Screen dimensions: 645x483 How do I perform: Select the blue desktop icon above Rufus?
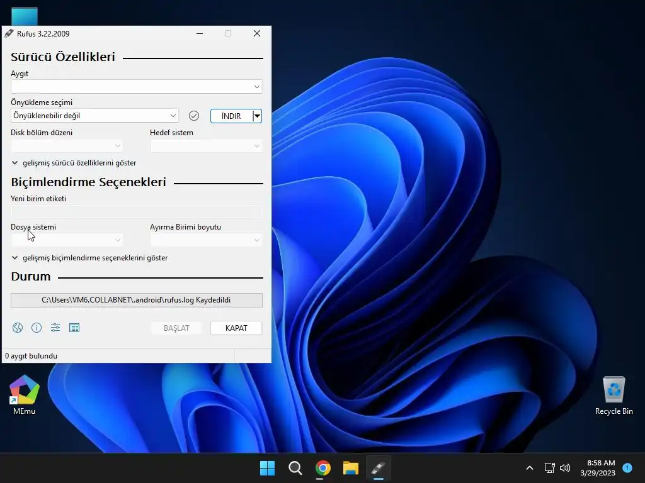click(x=25, y=17)
